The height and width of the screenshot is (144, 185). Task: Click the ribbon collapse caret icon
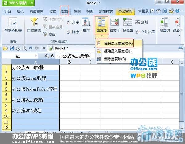pos(152,11)
